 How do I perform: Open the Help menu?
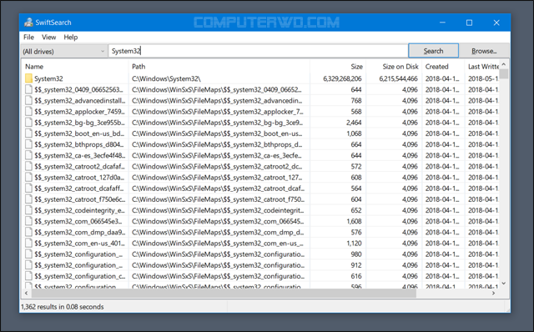tap(71, 37)
